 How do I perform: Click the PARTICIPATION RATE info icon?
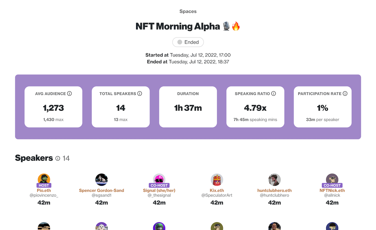click(x=345, y=93)
